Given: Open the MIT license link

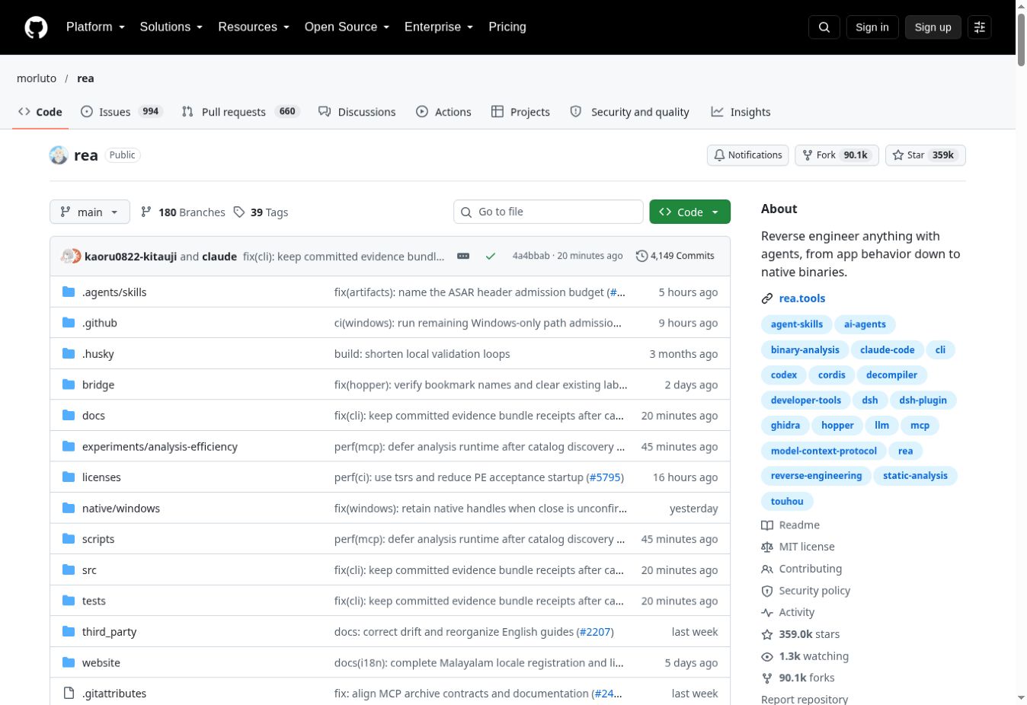Looking at the screenshot, I should click(798, 547).
